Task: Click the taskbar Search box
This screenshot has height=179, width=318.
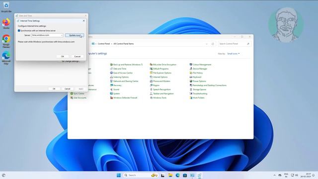Action: pyautogui.click(x=140, y=175)
